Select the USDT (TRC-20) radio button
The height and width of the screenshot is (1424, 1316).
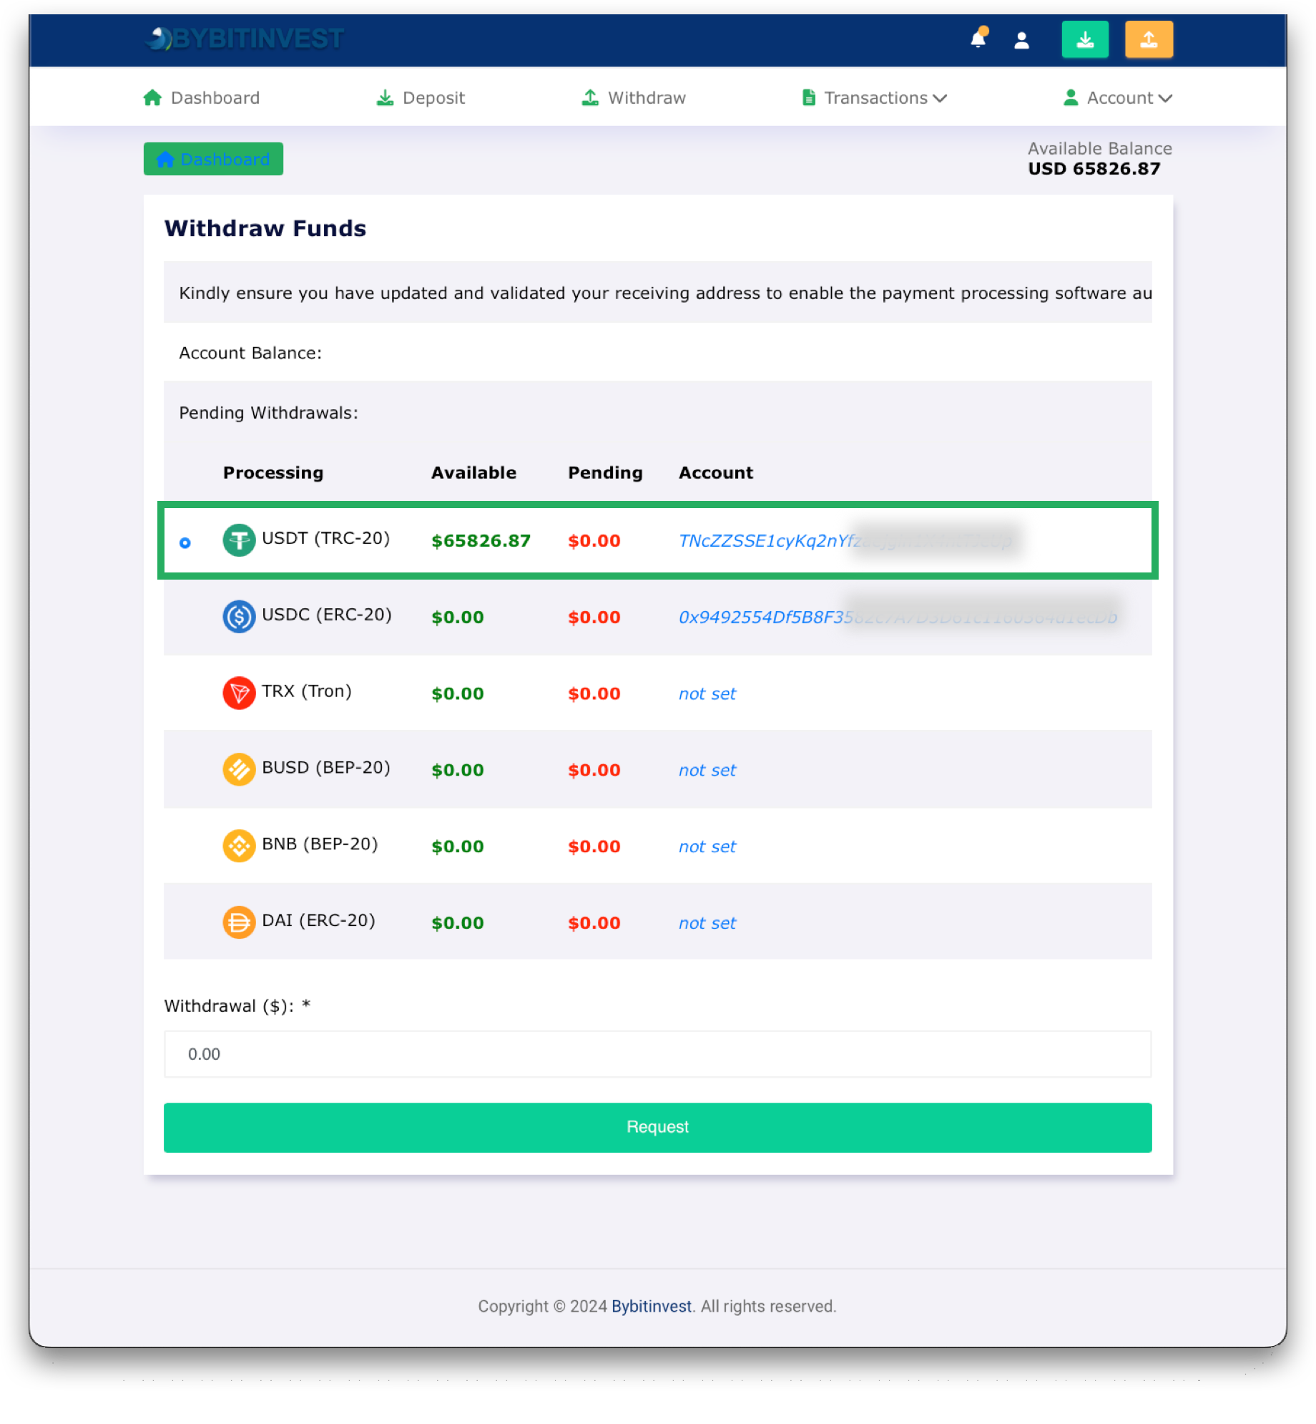coord(185,543)
